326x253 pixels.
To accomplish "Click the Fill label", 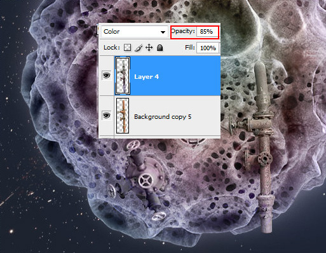I will pos(190,47).
